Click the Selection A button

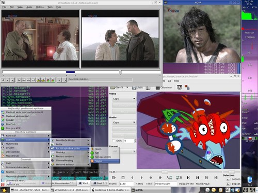228,180
